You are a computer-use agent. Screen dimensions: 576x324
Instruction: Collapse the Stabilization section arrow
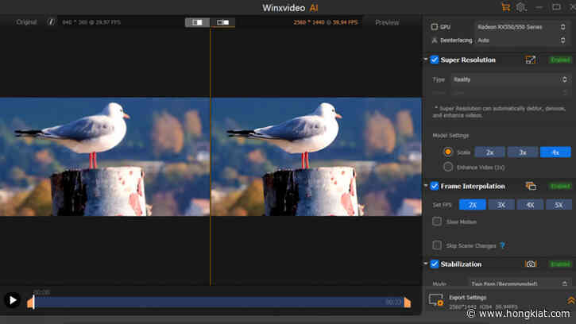coord(426,264)
